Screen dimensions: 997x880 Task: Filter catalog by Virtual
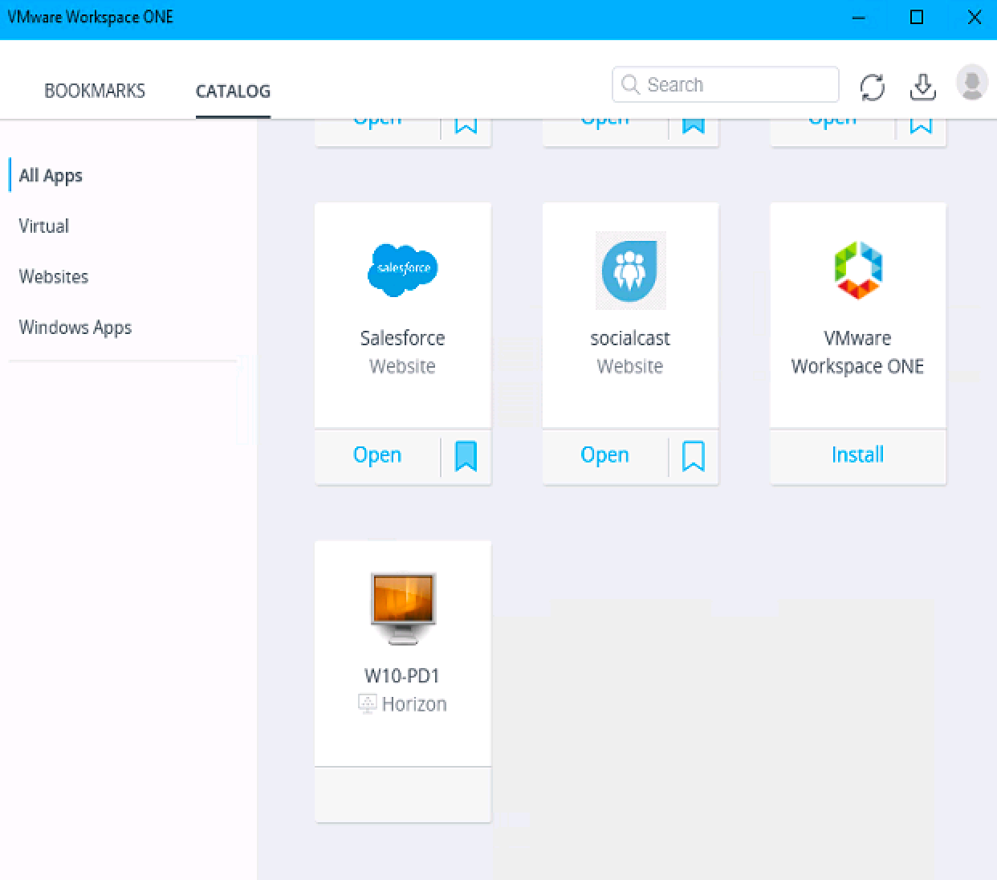click(x=44, y=226)
